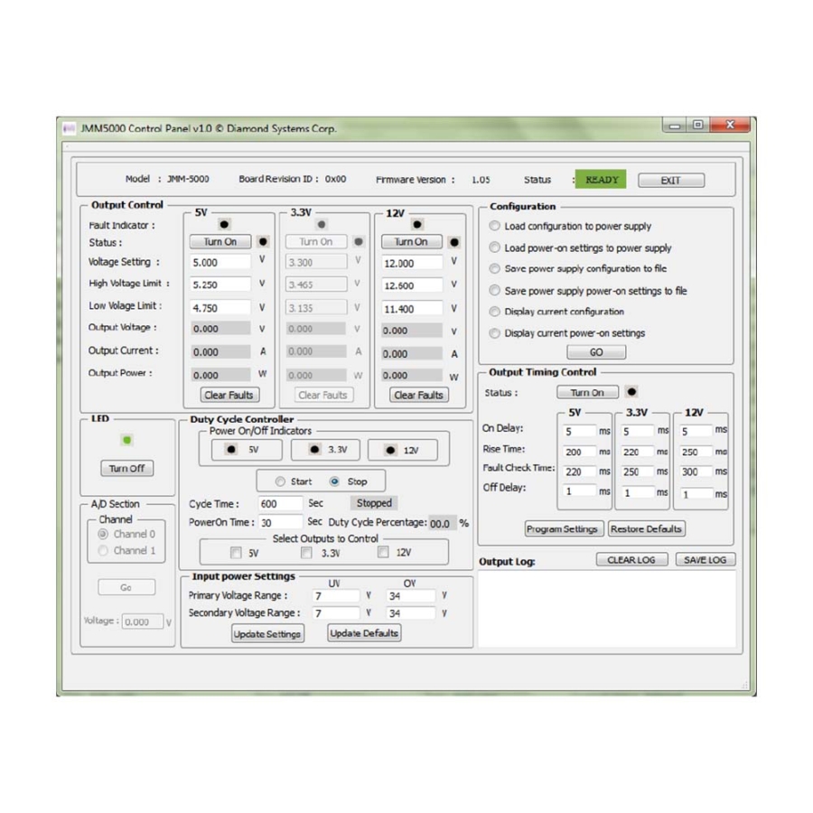Tick the 3.3V select outputs checkbox
Viewport: 813px width, 813px height.
[x=307, y=553]
